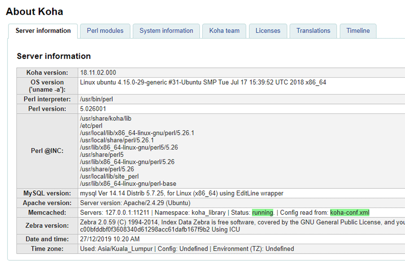Click the highlighted koha-conf.xml text
405x271 pixels.
point(350,213)
